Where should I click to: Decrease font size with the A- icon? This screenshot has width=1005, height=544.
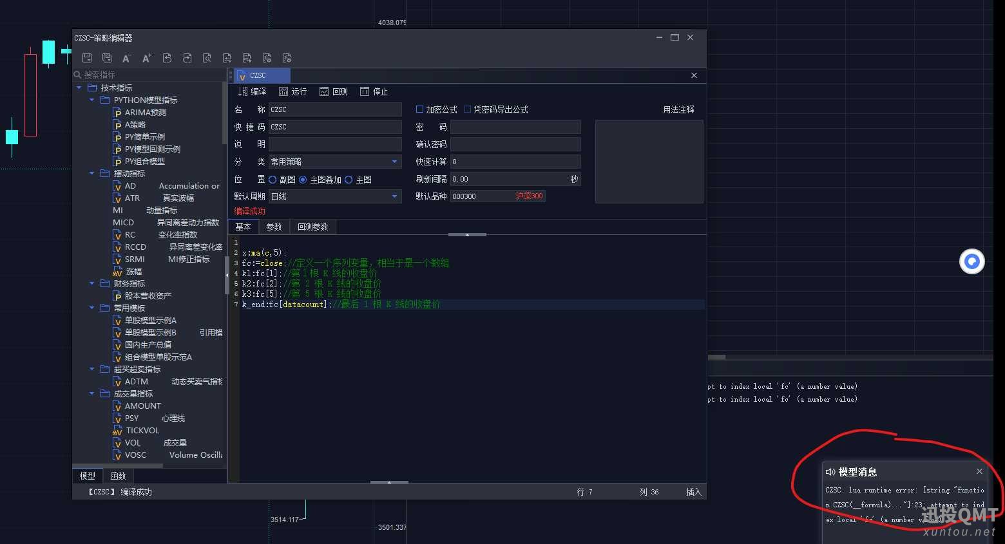coord(127,58)
